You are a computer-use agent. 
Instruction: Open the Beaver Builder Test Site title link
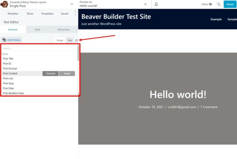click(116, 17)
